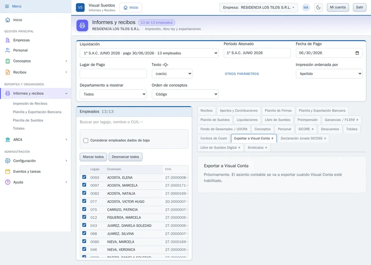Click the Inicio house icon in sidebar
Screen dimensions: 371x265
coord(8,20)
